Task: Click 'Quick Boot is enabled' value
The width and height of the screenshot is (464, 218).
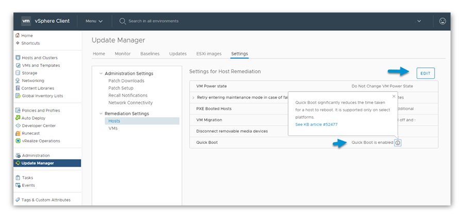Action: click(372, 142)
